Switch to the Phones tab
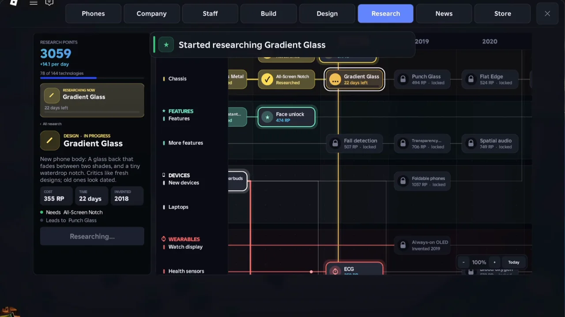Screen dimensions: 565x317 click(93, 14)
